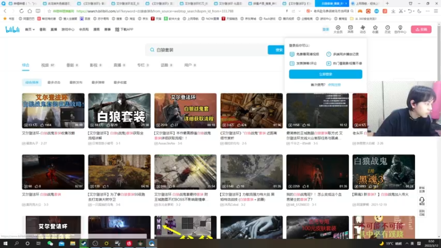Open the 大会员 icon in header
This screenshot has width=441, height=248.
(338, 29)
